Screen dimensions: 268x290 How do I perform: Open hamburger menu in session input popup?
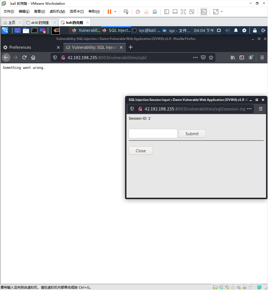point(260,109)
